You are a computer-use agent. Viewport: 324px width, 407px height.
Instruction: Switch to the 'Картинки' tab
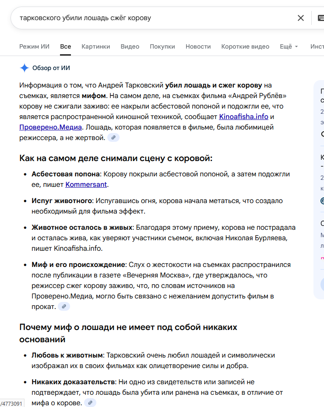coord(96,46)
